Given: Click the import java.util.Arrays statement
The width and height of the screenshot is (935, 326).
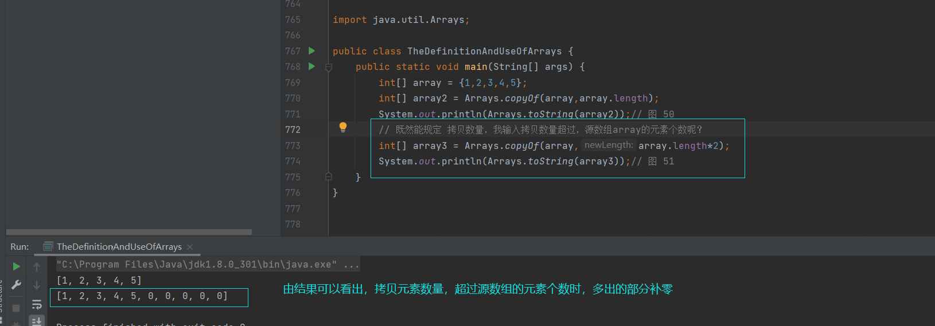Looking at the screenshot, I should pyautogui.click(x=401, y=20).
